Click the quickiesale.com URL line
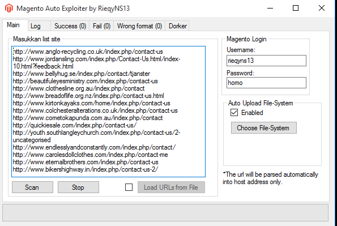This screenshot has height=226, width=337. pyautogui.click(x=74, y=125)
